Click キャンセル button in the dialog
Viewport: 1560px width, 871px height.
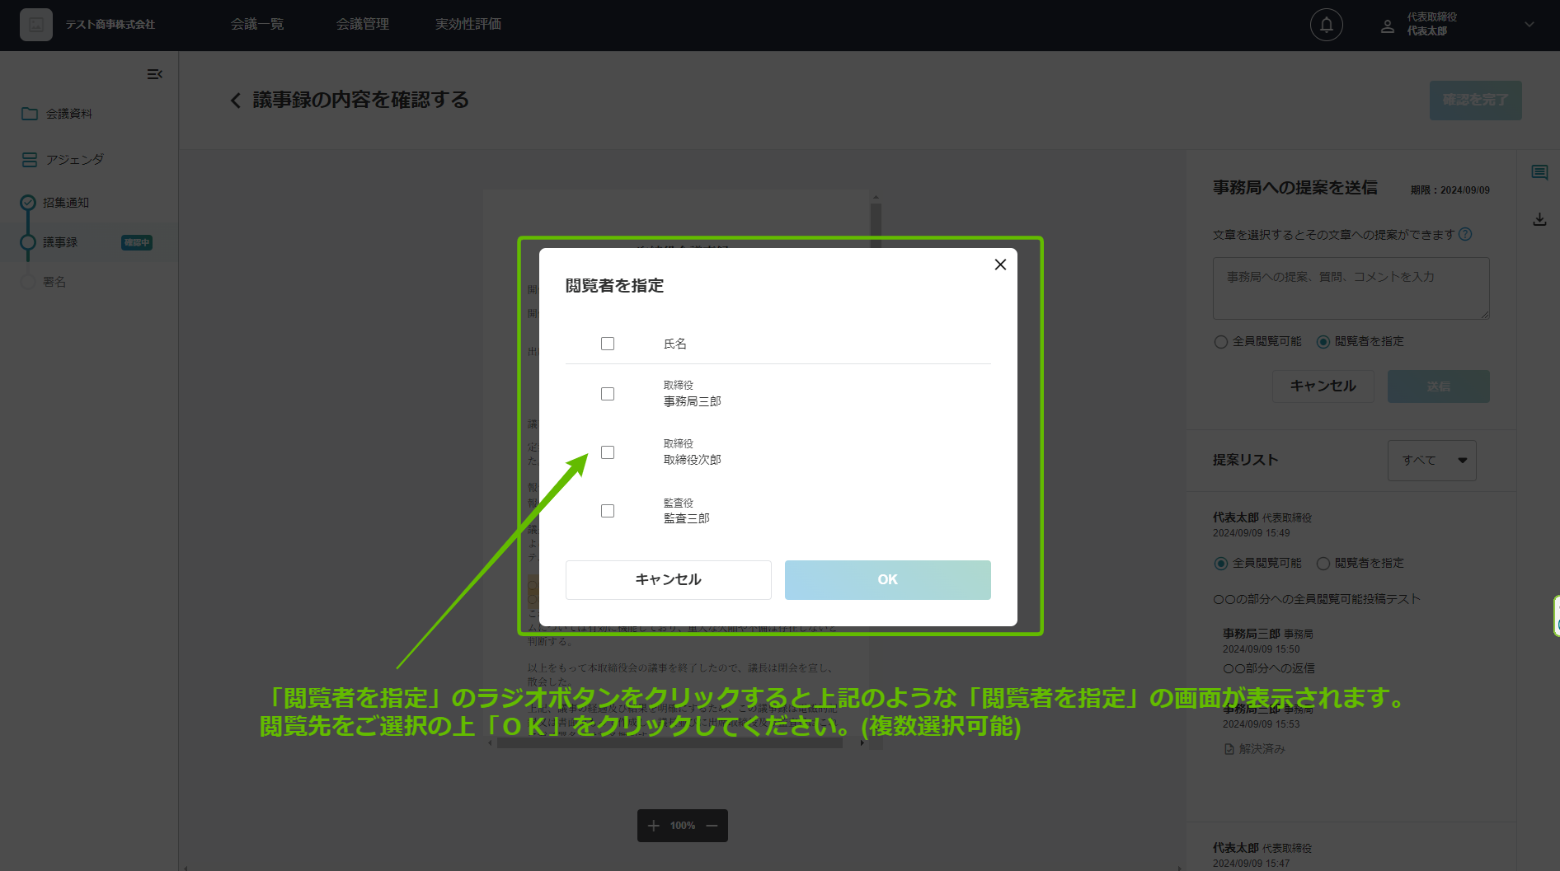tap(668, 580)
